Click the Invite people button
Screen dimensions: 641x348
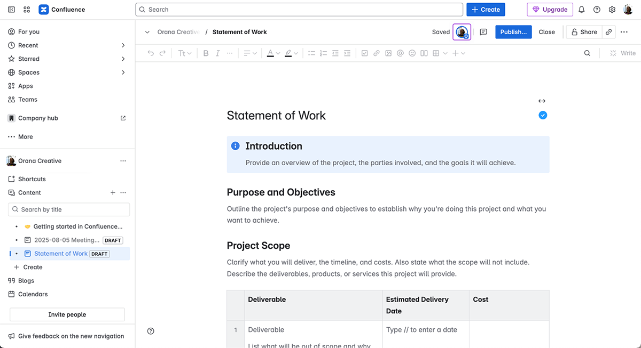click(66, 314)
